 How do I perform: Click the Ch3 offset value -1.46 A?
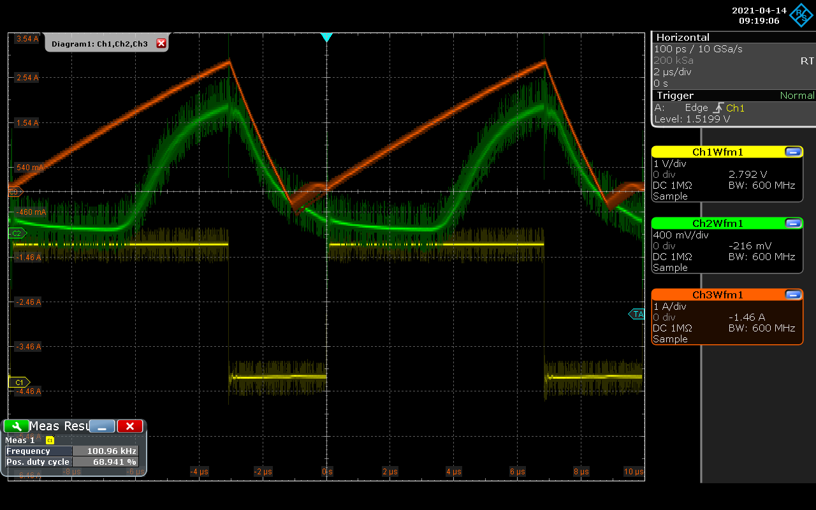(747, 317)
